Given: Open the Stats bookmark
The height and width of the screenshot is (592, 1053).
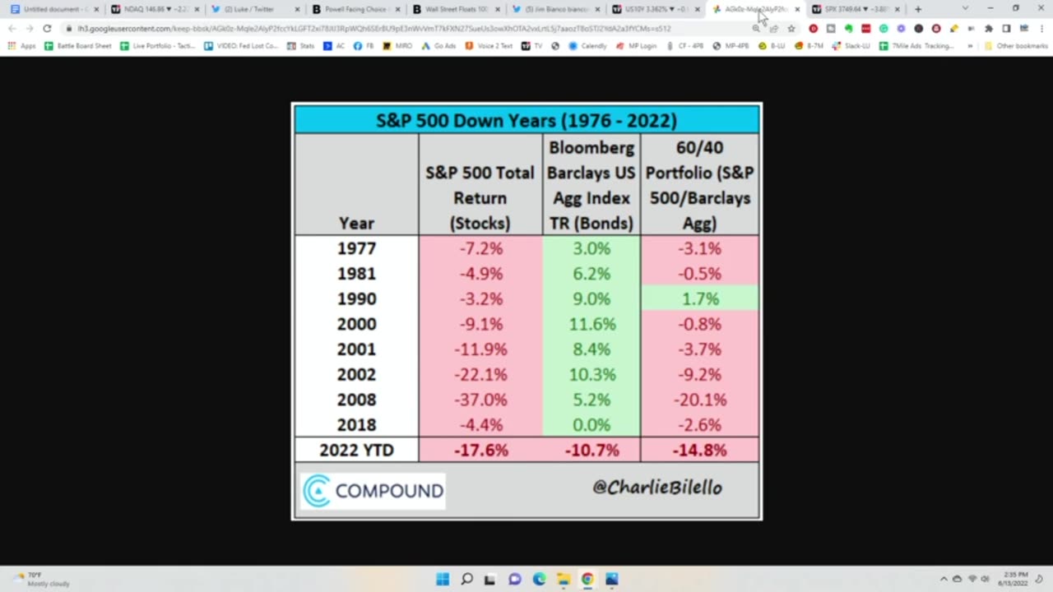Looking at the screenshot, I should (x=301, y=46).
